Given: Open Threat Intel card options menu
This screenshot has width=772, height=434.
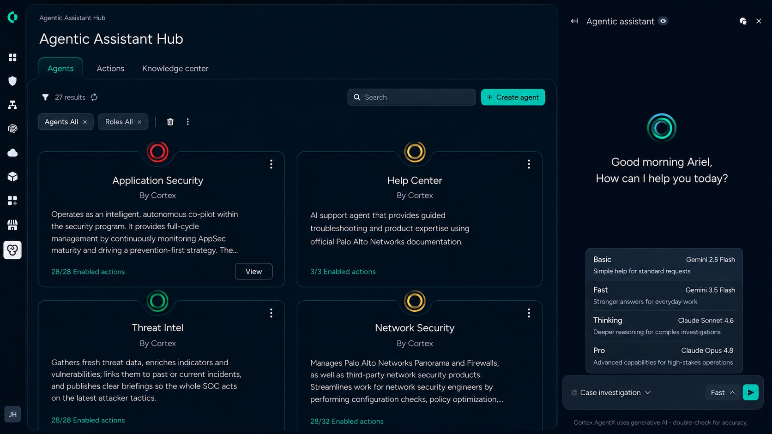Looking at the screenshot, I should [x=271, y=313].
